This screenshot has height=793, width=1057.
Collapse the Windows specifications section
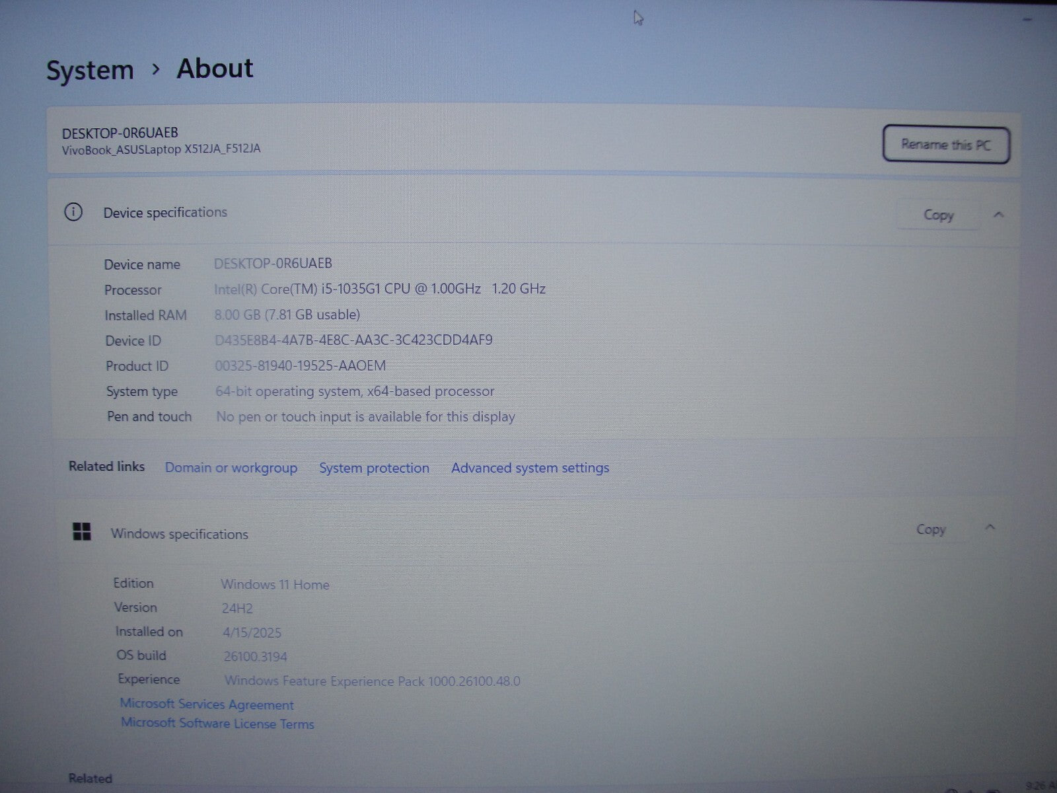(x=990, y=527)
